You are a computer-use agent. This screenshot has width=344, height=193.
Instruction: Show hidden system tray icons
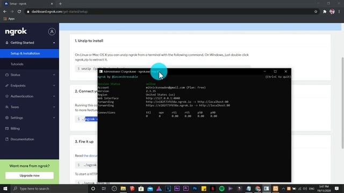[283, 189]
